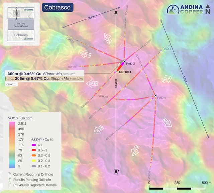
Task: Click the 53 soil legend value
Action: pos(20,155)
